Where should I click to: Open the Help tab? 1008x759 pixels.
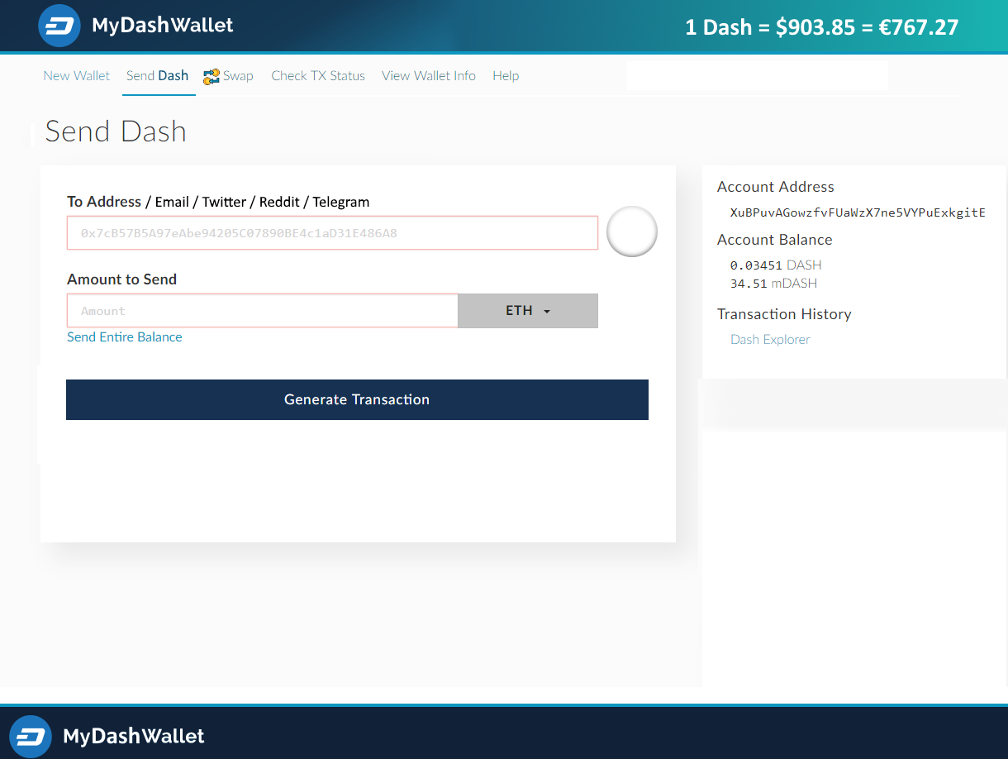506,76
